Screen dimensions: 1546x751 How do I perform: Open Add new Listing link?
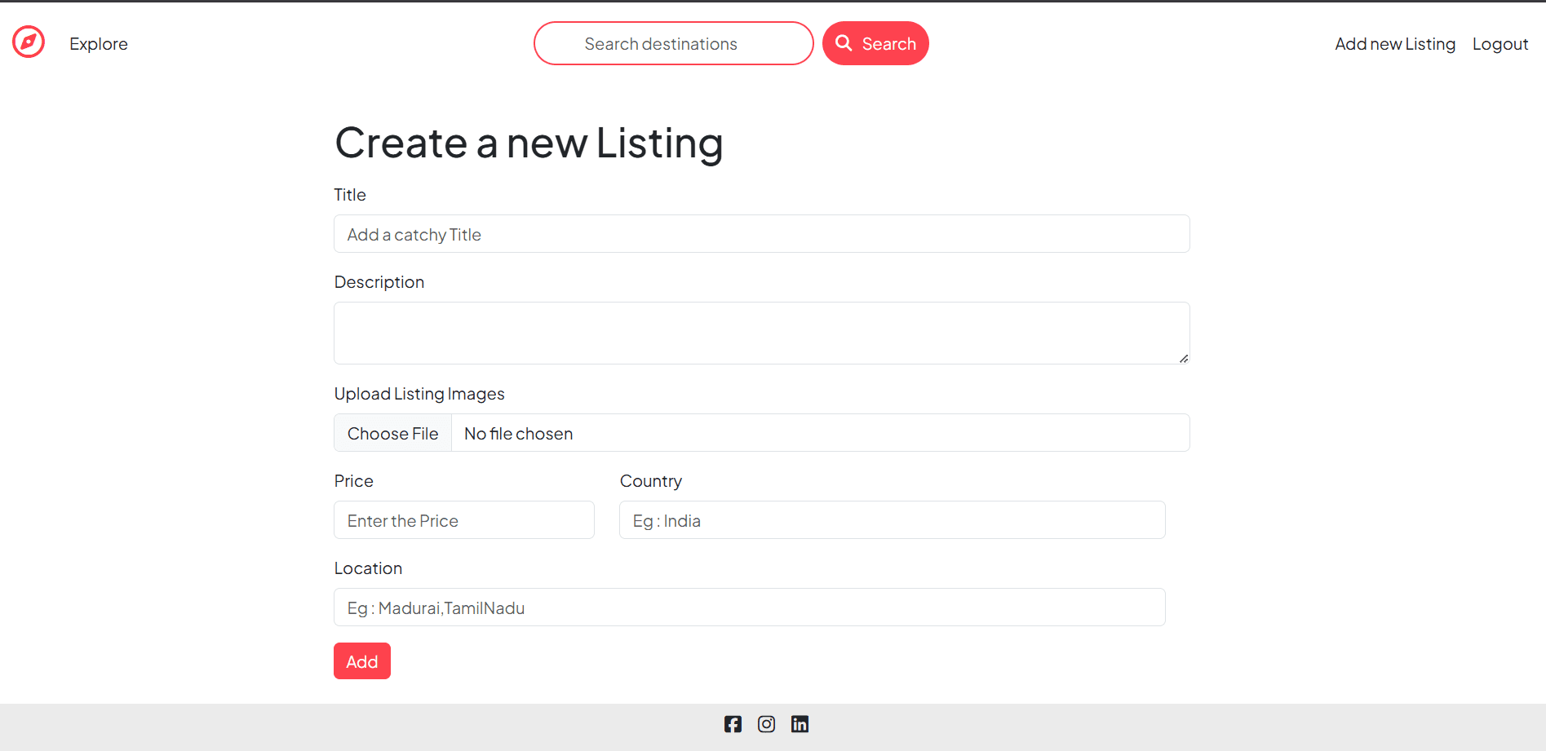(x=1395, y=44)
